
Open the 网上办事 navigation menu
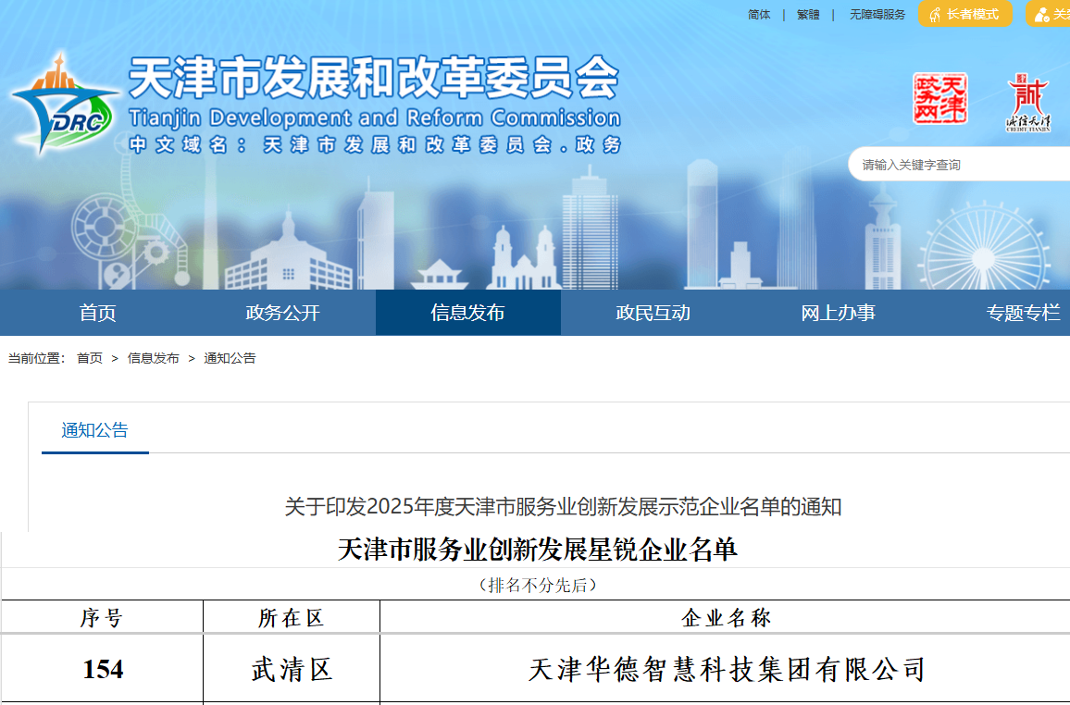[838, 313]
